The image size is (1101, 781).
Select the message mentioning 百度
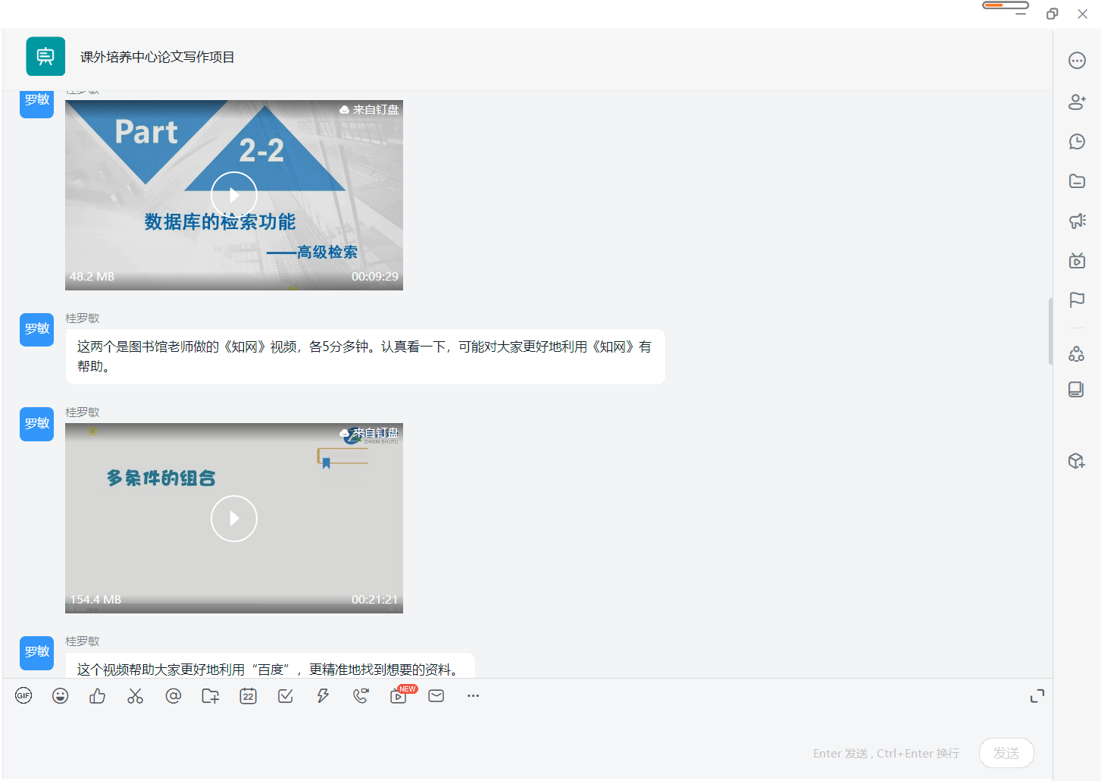coord(271,666)
